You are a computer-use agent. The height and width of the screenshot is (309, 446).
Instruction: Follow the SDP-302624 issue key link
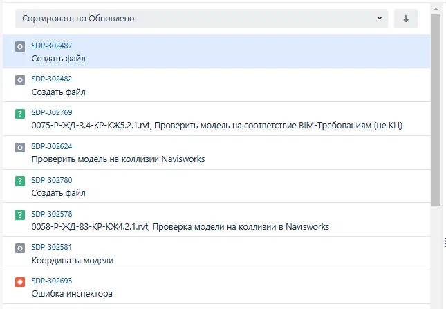[52, 146]
